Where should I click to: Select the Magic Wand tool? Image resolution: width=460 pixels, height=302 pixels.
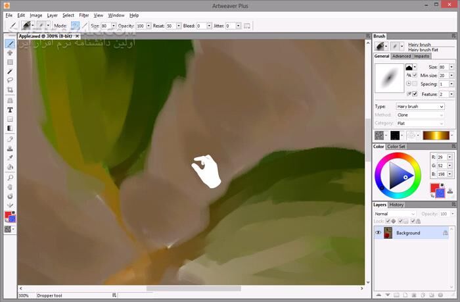tap(11, 71)
